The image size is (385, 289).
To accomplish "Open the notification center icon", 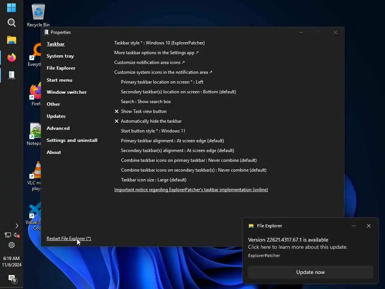I will click(12, 279).
